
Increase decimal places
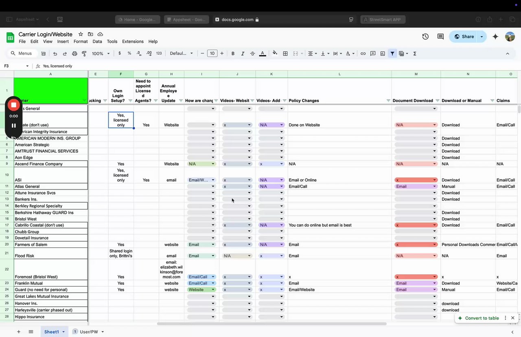coord(149,53)
